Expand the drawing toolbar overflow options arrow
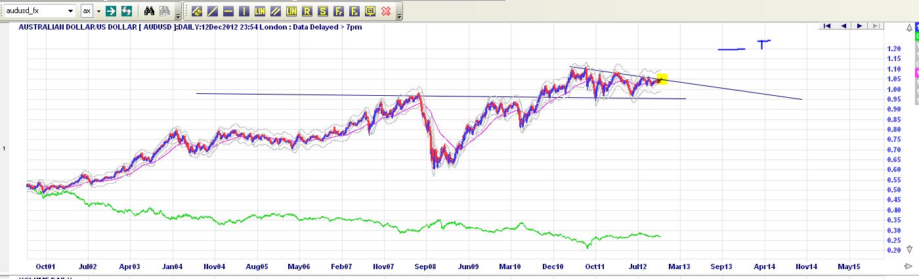The height and width of the screenshot is (279, 919). 400,16
